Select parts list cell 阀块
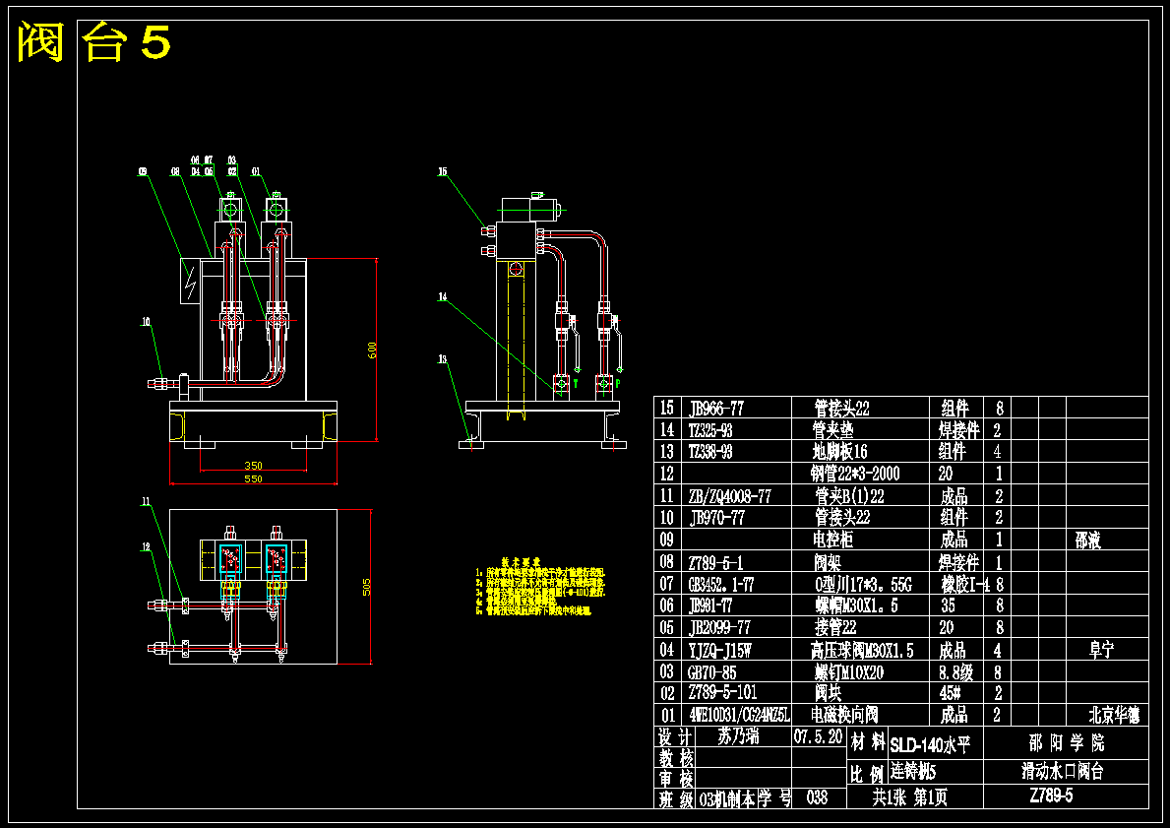The height and width of the screenshot is (828, 1170). pos(828,692)
